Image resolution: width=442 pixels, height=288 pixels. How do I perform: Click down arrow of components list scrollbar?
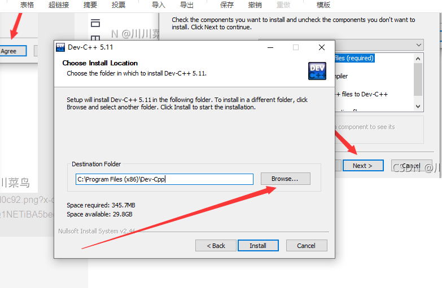click(x=418, y=107)
